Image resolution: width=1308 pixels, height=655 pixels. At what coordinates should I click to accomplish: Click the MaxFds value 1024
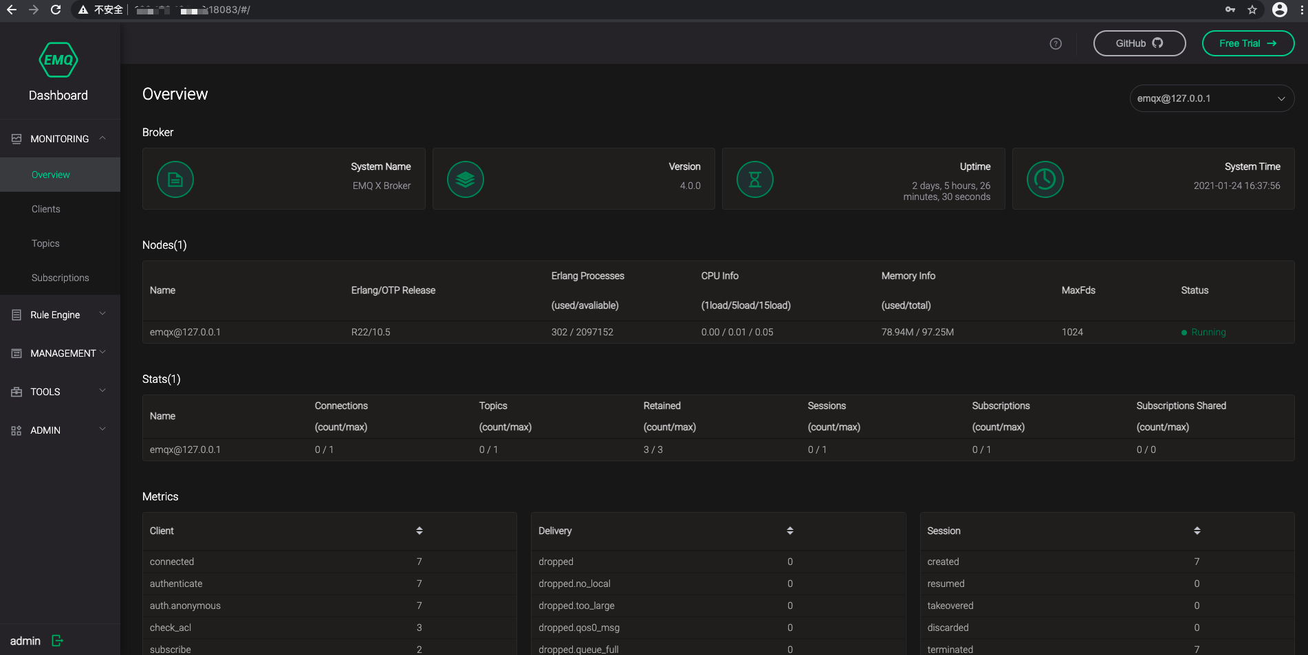click(x=1072, y=332)
